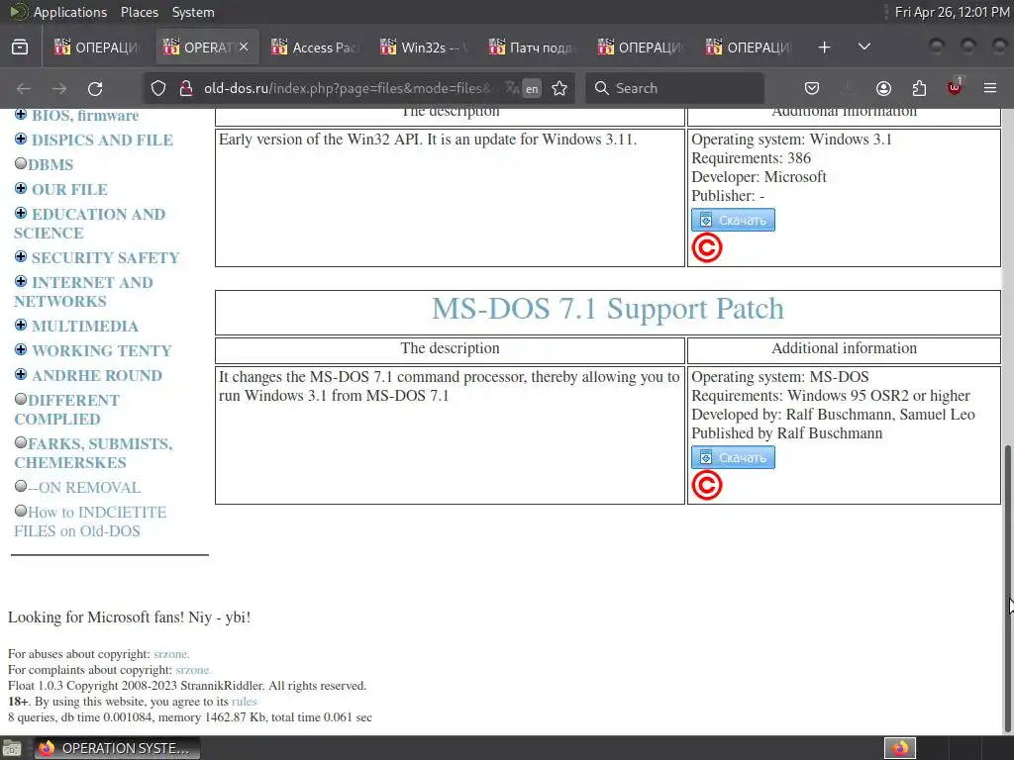Click the browser Forward arrow
The width and height of the screenshot is (1014, 760).
(x=58, y=88)
